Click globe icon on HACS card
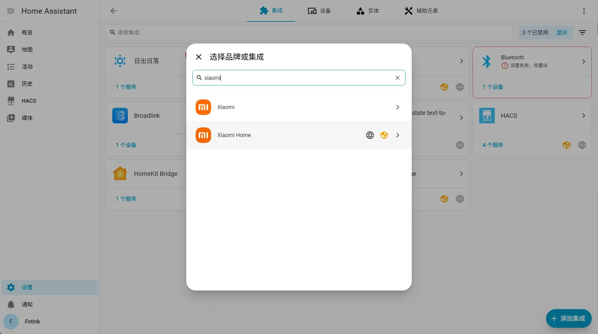 [582, 145]
